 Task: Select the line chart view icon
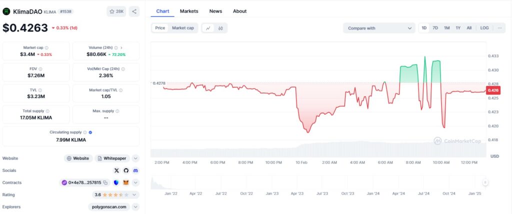tap(208, 28)
